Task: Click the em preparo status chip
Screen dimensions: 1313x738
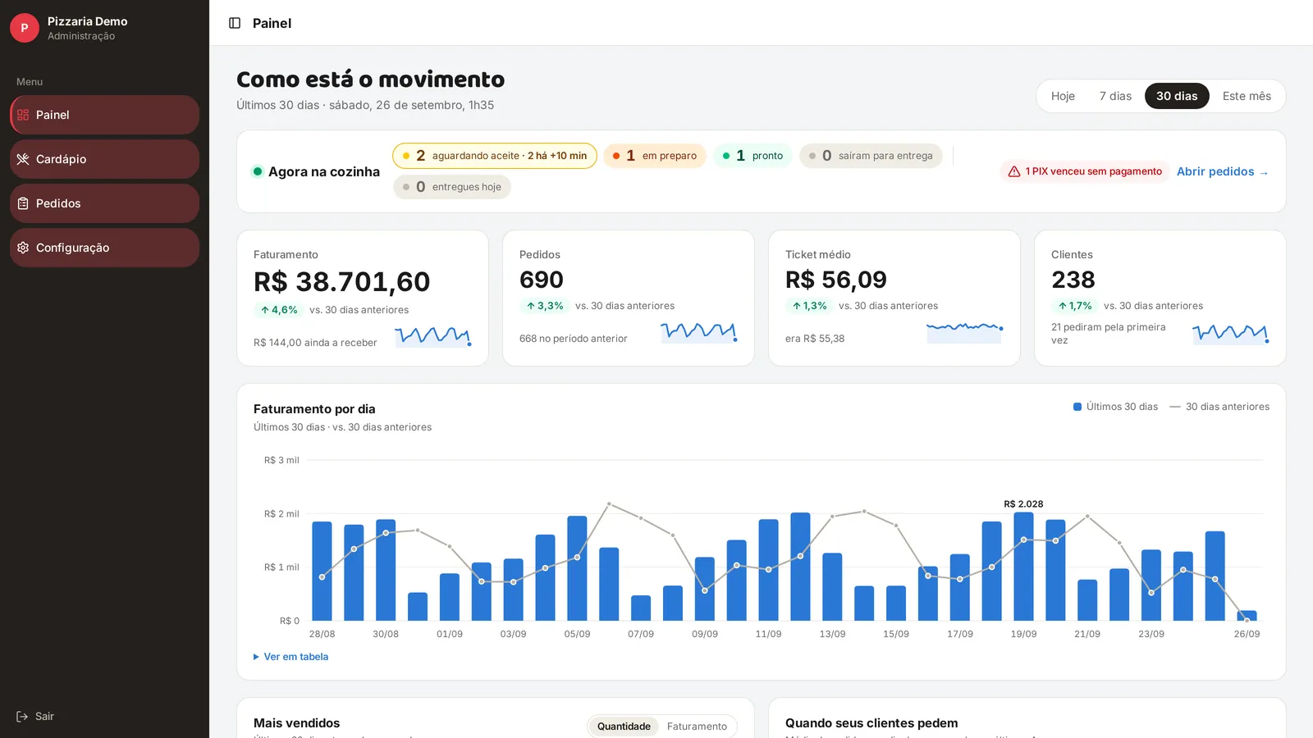Action: 655,156
